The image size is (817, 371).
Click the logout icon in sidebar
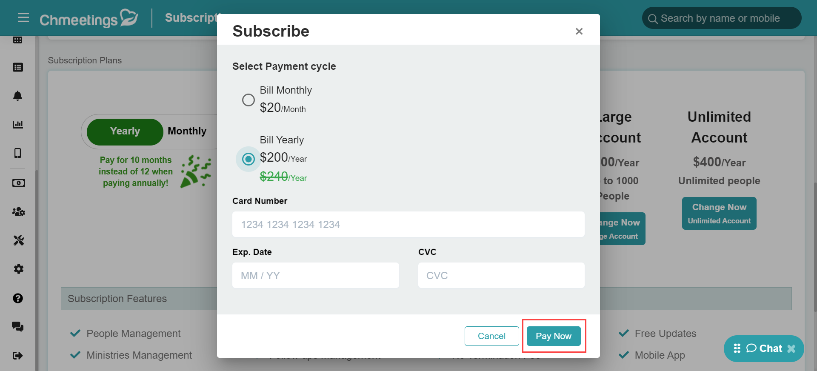(x=18, y=356)
